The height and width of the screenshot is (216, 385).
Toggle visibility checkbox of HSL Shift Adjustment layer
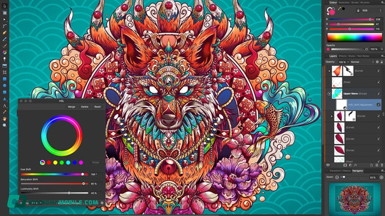pyautogui.click(x=378, y=105)
